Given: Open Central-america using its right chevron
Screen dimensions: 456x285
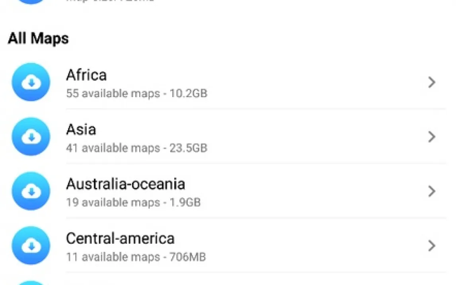Looking at the screenshot, I should point(432,246).
